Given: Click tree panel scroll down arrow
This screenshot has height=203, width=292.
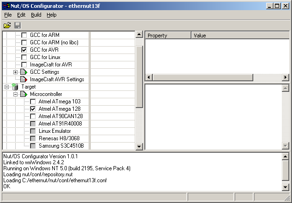Looking at the screenshot, I should point(139,146).
